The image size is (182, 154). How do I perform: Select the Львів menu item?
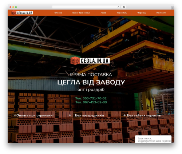tap(103, 13)
